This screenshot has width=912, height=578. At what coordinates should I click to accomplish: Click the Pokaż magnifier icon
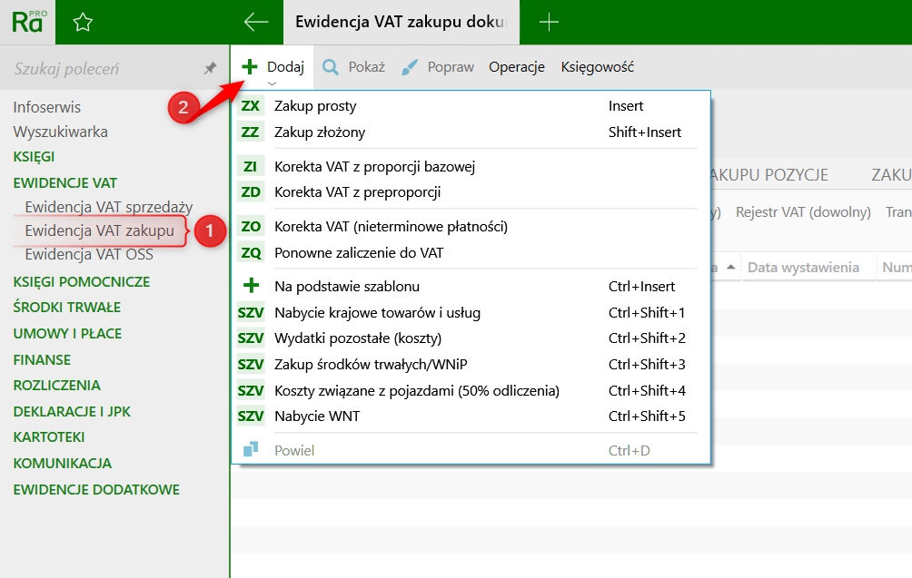[331, 67]
